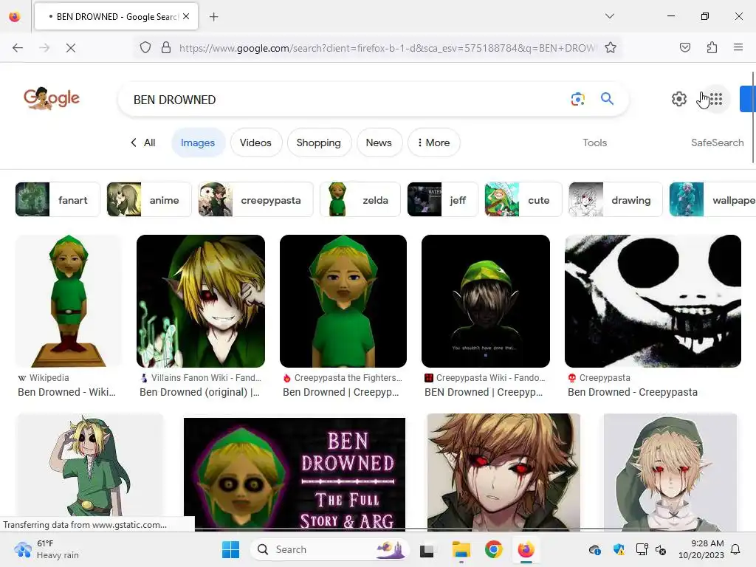Filter images by the cute chip
The width and height of the screenshot is (756, 567).
tap(523, 199)
